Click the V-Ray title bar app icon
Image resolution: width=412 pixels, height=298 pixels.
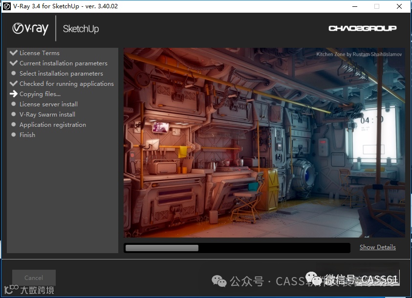(6, 6)
